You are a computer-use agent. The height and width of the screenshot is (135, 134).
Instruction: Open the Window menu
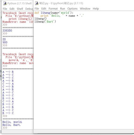85,9
